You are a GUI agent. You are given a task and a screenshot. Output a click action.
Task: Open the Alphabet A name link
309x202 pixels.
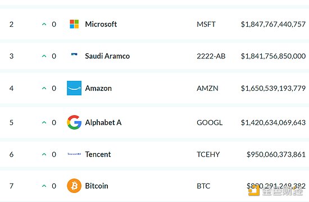(x=103, y=122)
